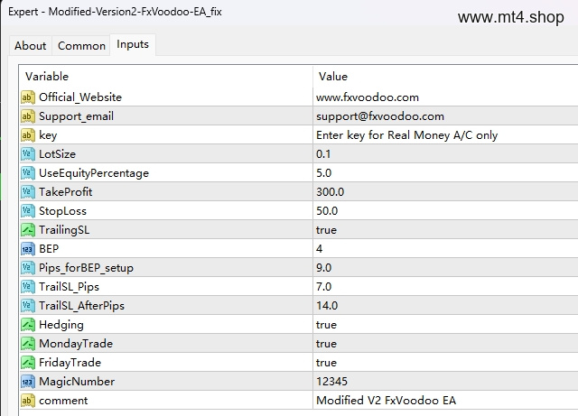The width and height of the screenshot is (578, 416).
Task: Select the FridayTrade variable name
Action: tap(70, 363)
